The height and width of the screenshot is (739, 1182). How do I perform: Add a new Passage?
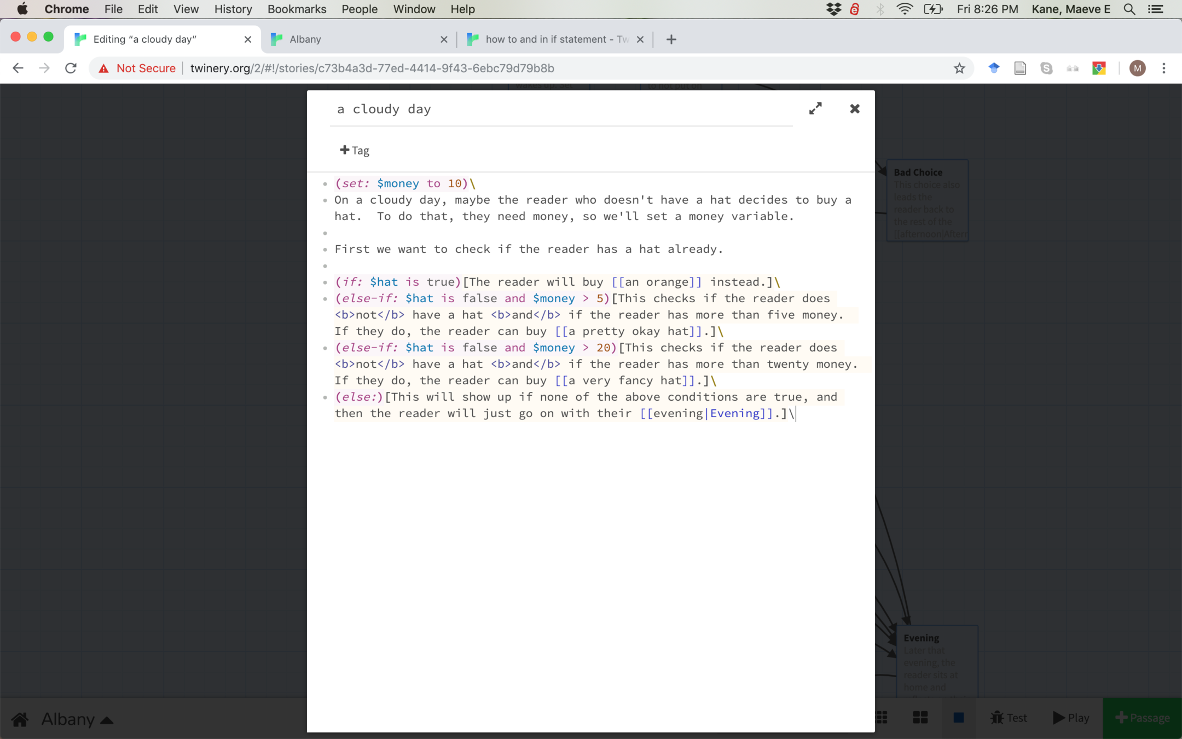[x=1143, y=718]
